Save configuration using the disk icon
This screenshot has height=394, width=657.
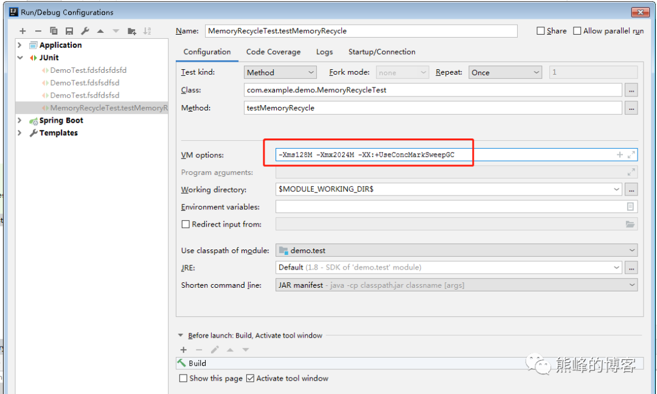coord(69,31)
